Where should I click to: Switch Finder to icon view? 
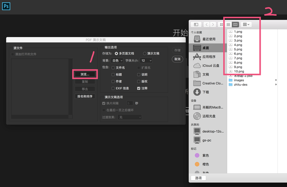click(x=221, y=24)
